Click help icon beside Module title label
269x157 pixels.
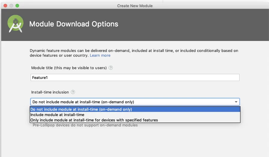pyautogui.click(x=111, y=68)
